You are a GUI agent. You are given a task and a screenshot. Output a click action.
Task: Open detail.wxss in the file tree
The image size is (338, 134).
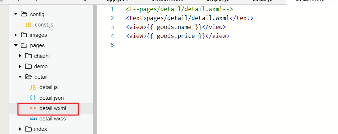(x=52, y=119)
